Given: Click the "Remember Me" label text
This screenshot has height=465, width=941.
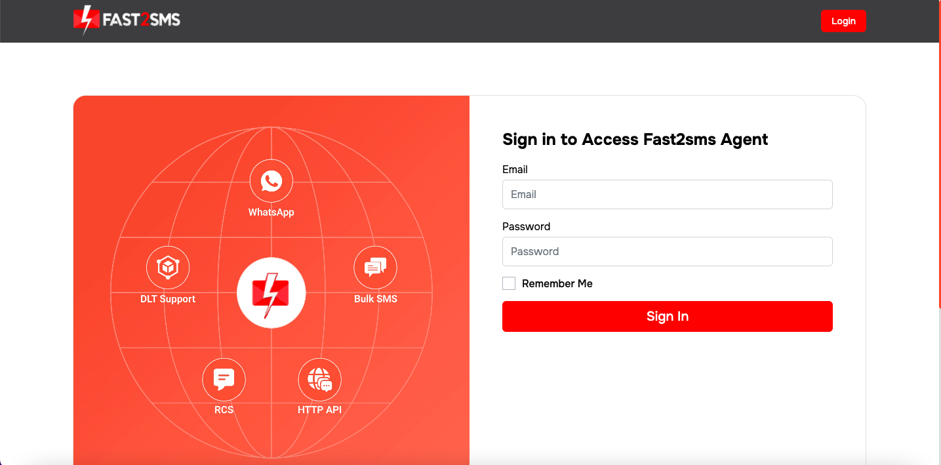Looking at the screenshot, I should tap(557, 283).
